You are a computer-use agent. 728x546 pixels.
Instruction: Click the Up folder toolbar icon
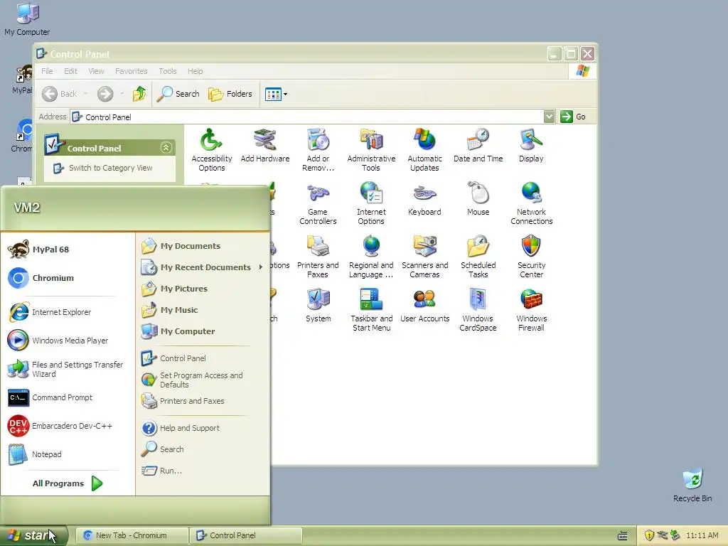click(139, 94)
